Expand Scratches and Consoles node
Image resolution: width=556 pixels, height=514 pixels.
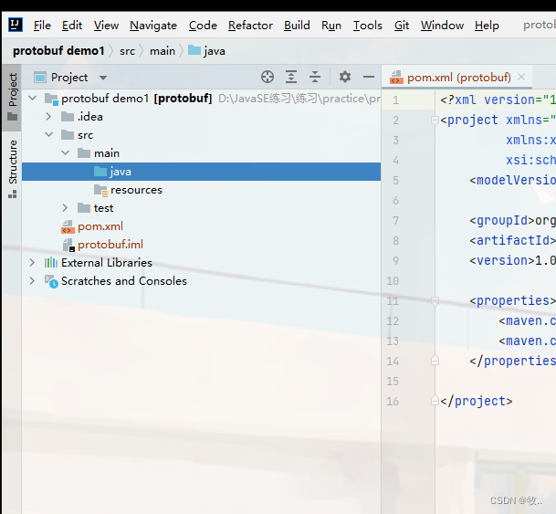tap(32, 281)
